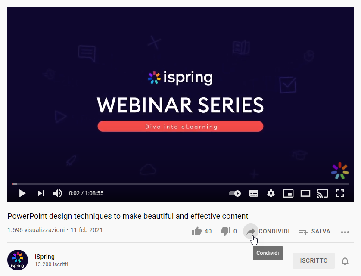The image size is (361, 276).
Task: Open the iSpring channel avatar
Action: pyautogui.click(x=18, y=260)
